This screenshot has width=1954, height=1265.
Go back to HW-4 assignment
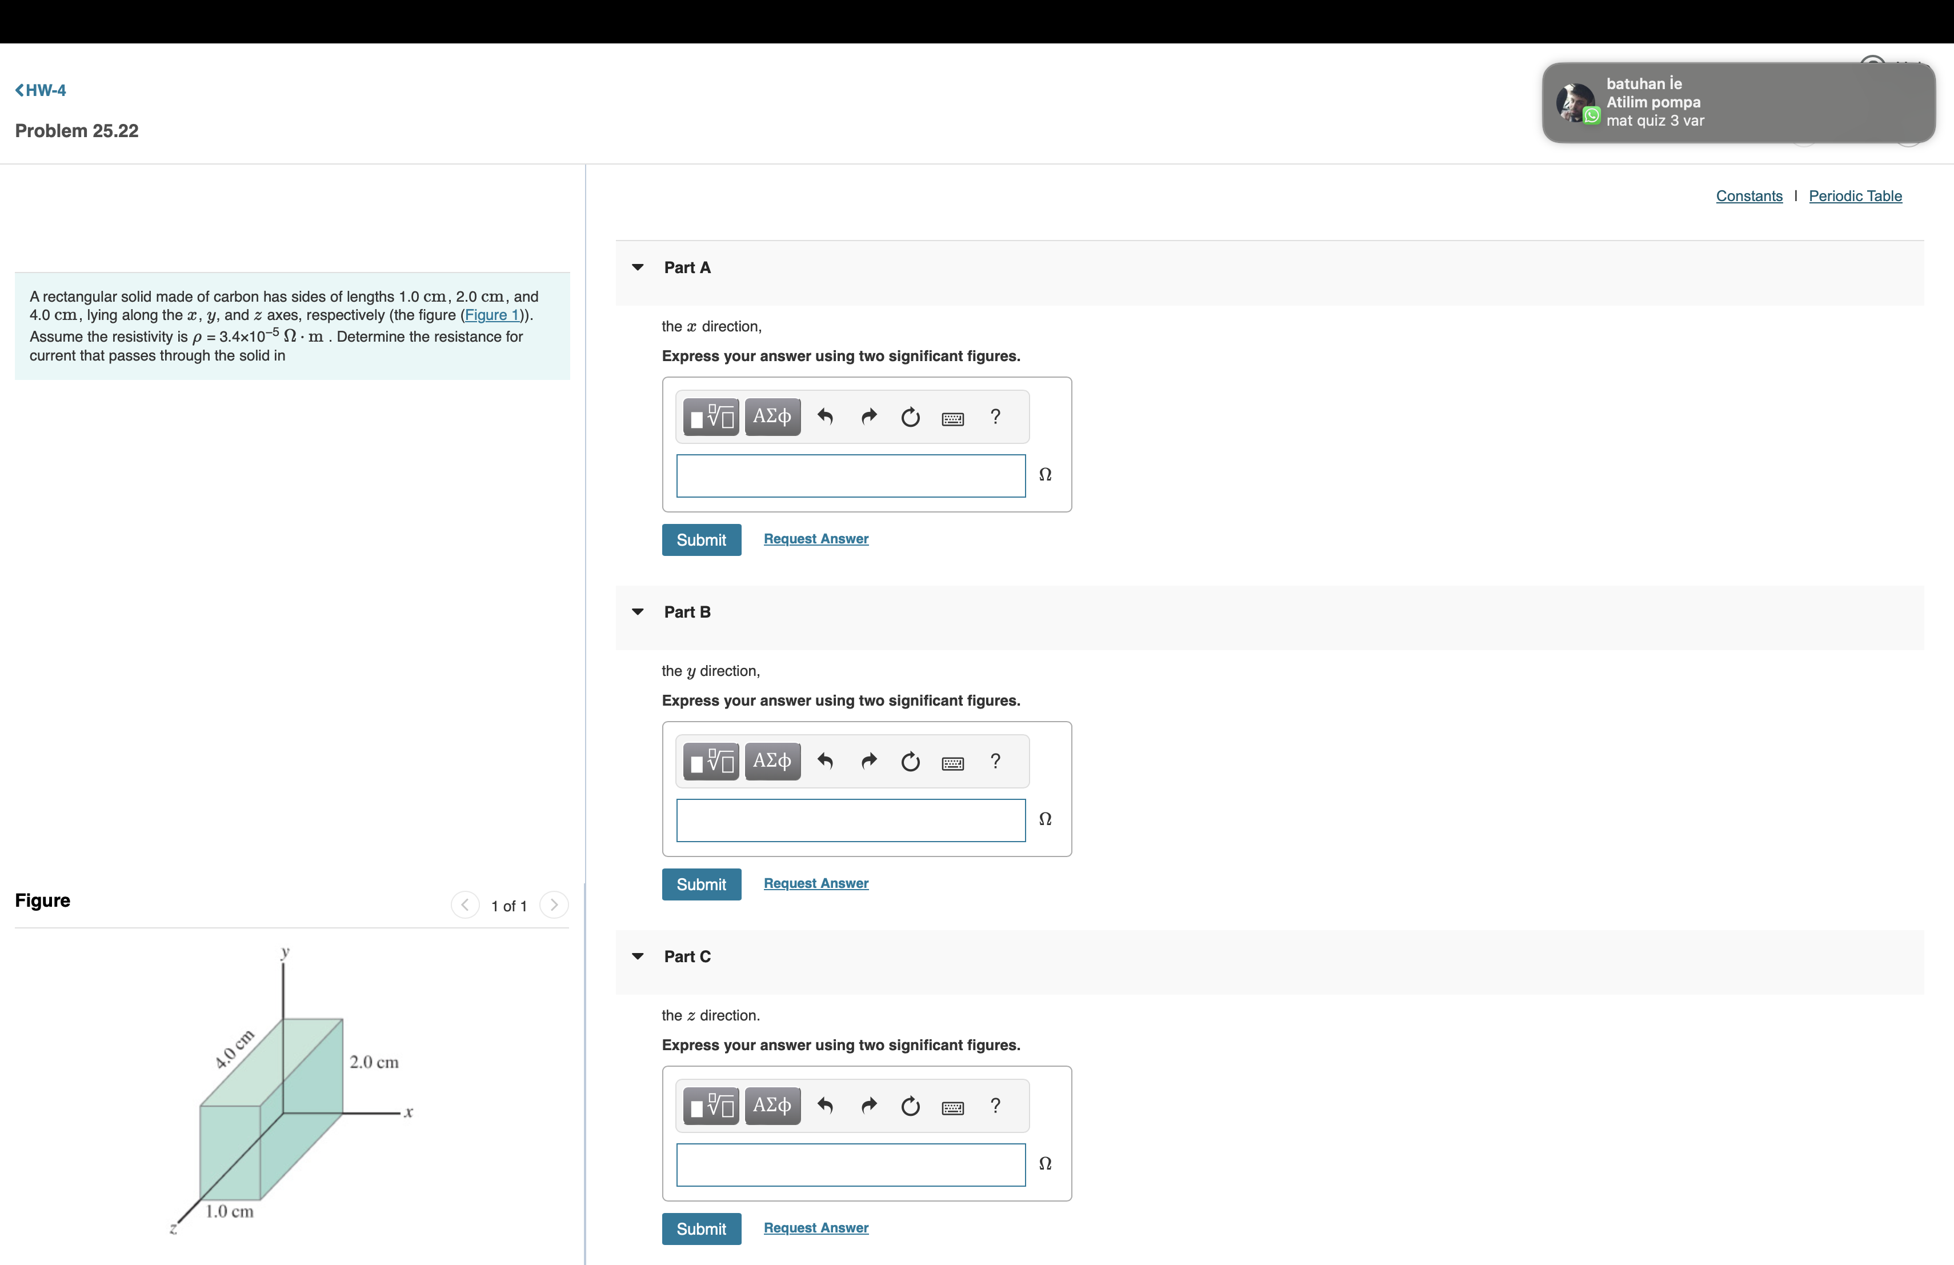tap(41, 90)
